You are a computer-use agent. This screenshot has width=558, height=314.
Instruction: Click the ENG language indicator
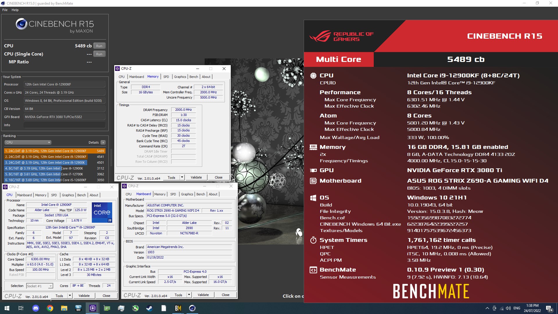pyautogui.click(x=517, y=308)
